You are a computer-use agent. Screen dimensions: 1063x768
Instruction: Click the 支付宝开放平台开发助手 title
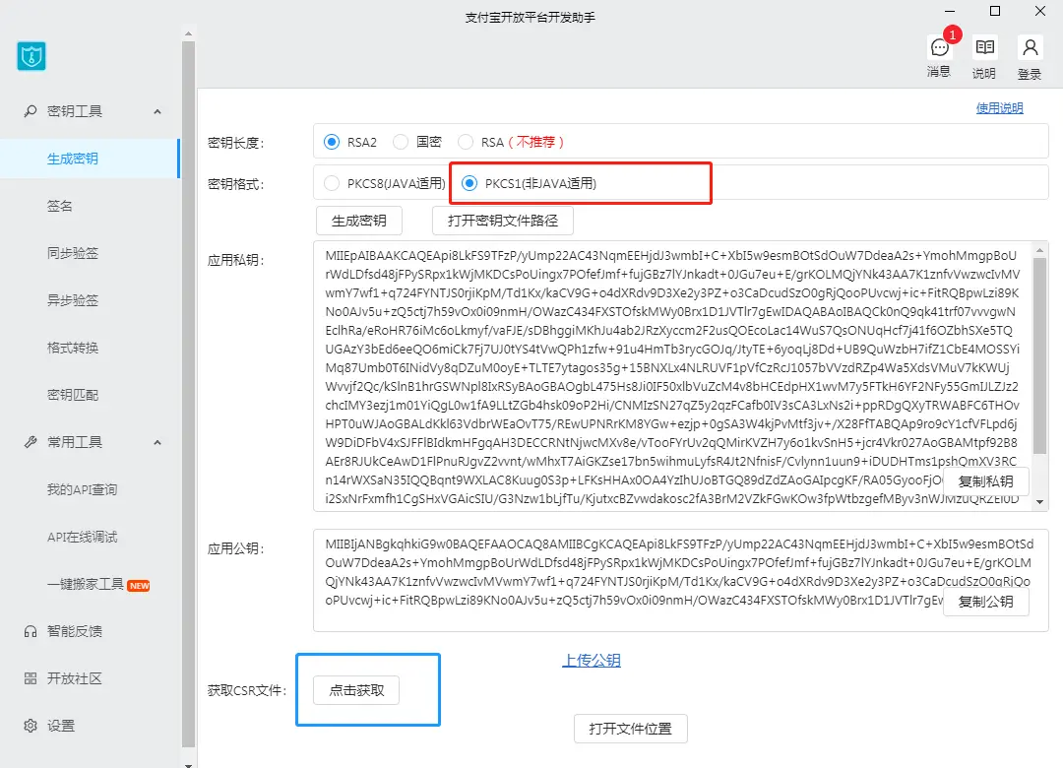(x=531, y=18)
